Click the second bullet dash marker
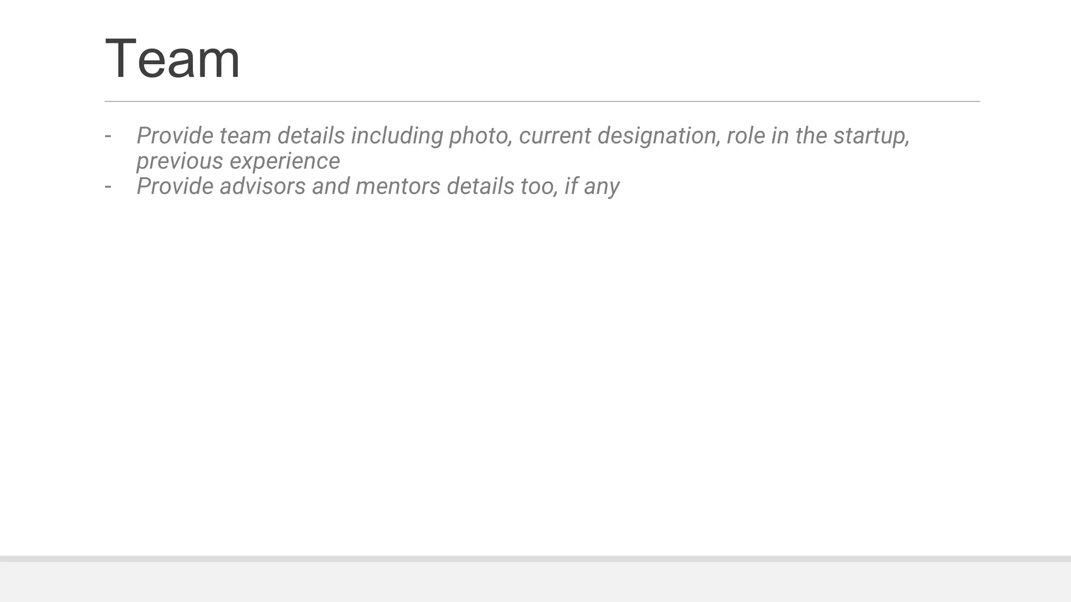 point(108,186)
